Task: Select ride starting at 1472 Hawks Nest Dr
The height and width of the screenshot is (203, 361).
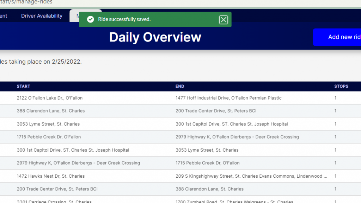Action: point(51,176)
